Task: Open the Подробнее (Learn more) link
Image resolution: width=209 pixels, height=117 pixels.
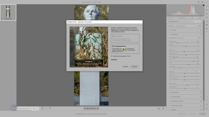Action: point(114,59)
